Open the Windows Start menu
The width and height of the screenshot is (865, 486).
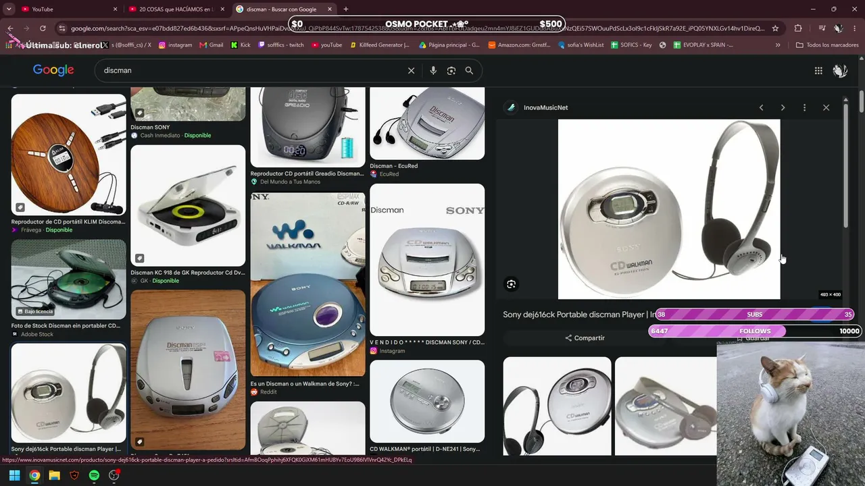pyautogui.click(x=14, y=475)
